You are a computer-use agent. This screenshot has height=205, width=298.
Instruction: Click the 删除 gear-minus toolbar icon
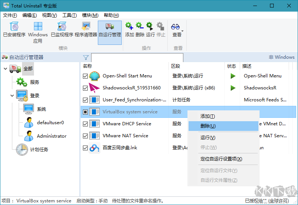[140, 26]
